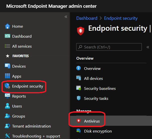Click the Home icon in sidebar
Image resolution: width=152 pixels, height=139 pixels.
click(7, 26)
